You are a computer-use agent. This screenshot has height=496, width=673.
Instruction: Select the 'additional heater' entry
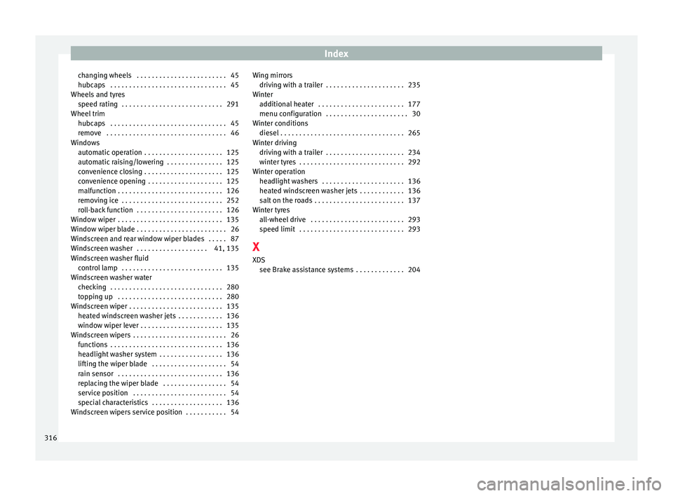point(340,104)
